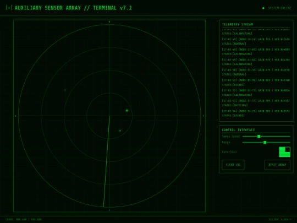Select the dim radar blip in the west half
The image size is (297, 223).
pyautogui.click(x=65, y=90)
